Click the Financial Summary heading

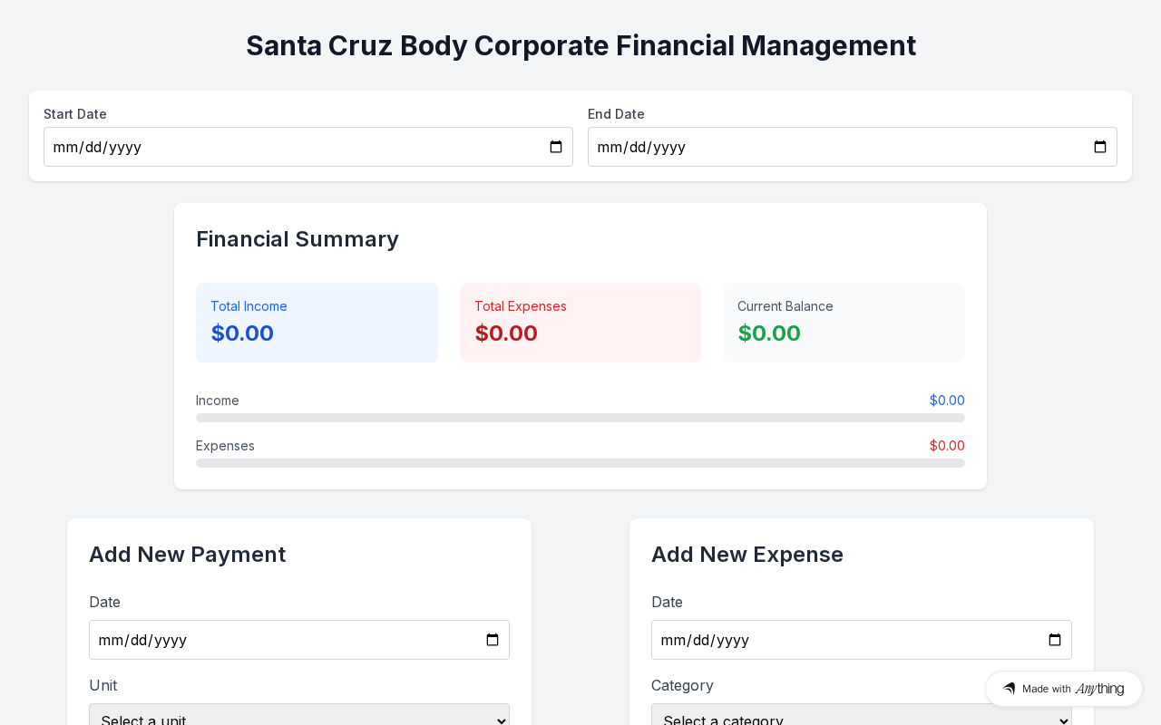point(298,239)
